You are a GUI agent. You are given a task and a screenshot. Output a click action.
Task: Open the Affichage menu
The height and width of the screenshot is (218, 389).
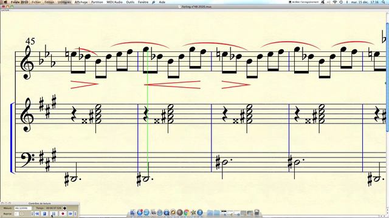pyautogui.click(x=81, y=2)
